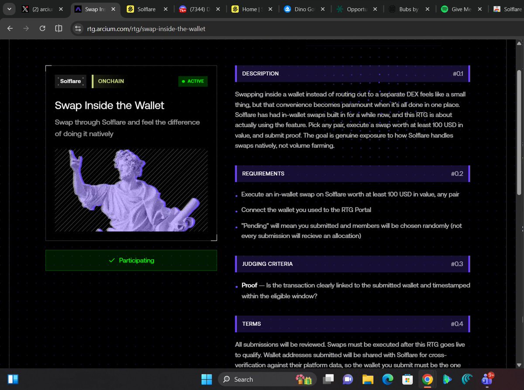Close the 'Dino Go' tab
This screenshot has height=390, width=524.
click(323, 9)
